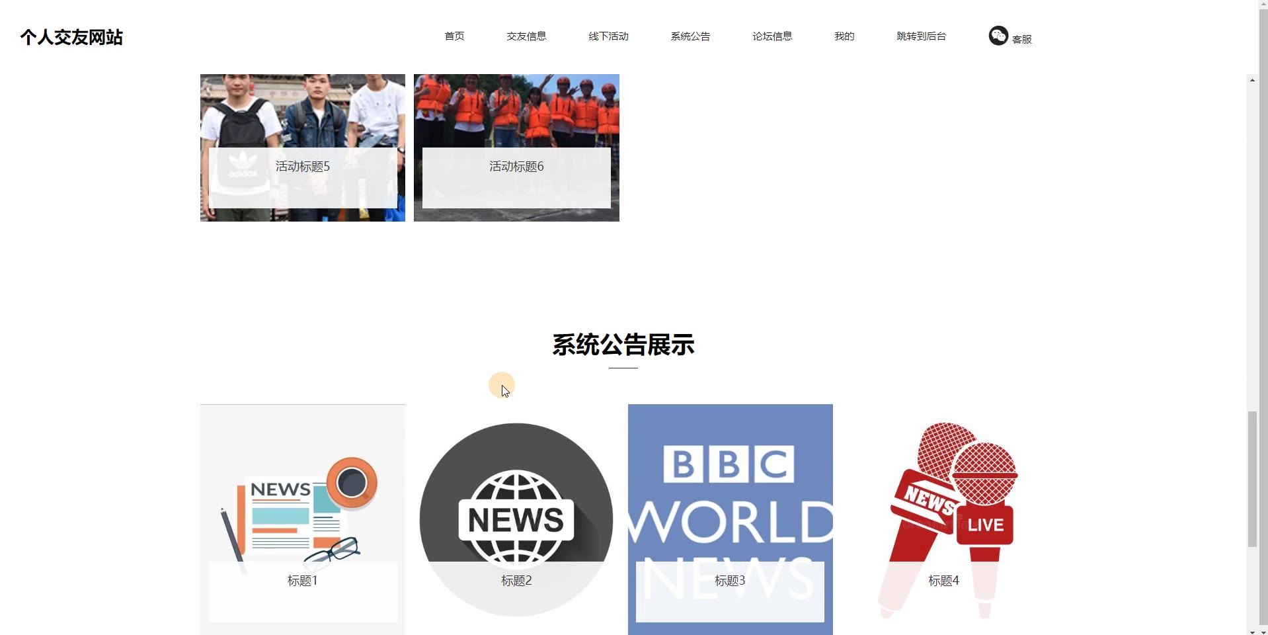
Task: Click the inner page scrollbar thumb
Action: point(1252,479)
